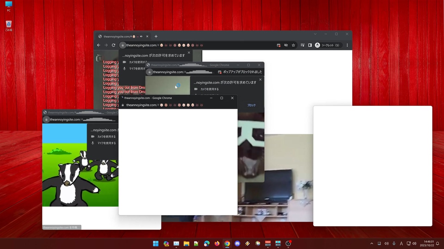This screenshot has width=444, height=249.
Task: Expand the tab search chevron in main window
Action: [315, 34]
